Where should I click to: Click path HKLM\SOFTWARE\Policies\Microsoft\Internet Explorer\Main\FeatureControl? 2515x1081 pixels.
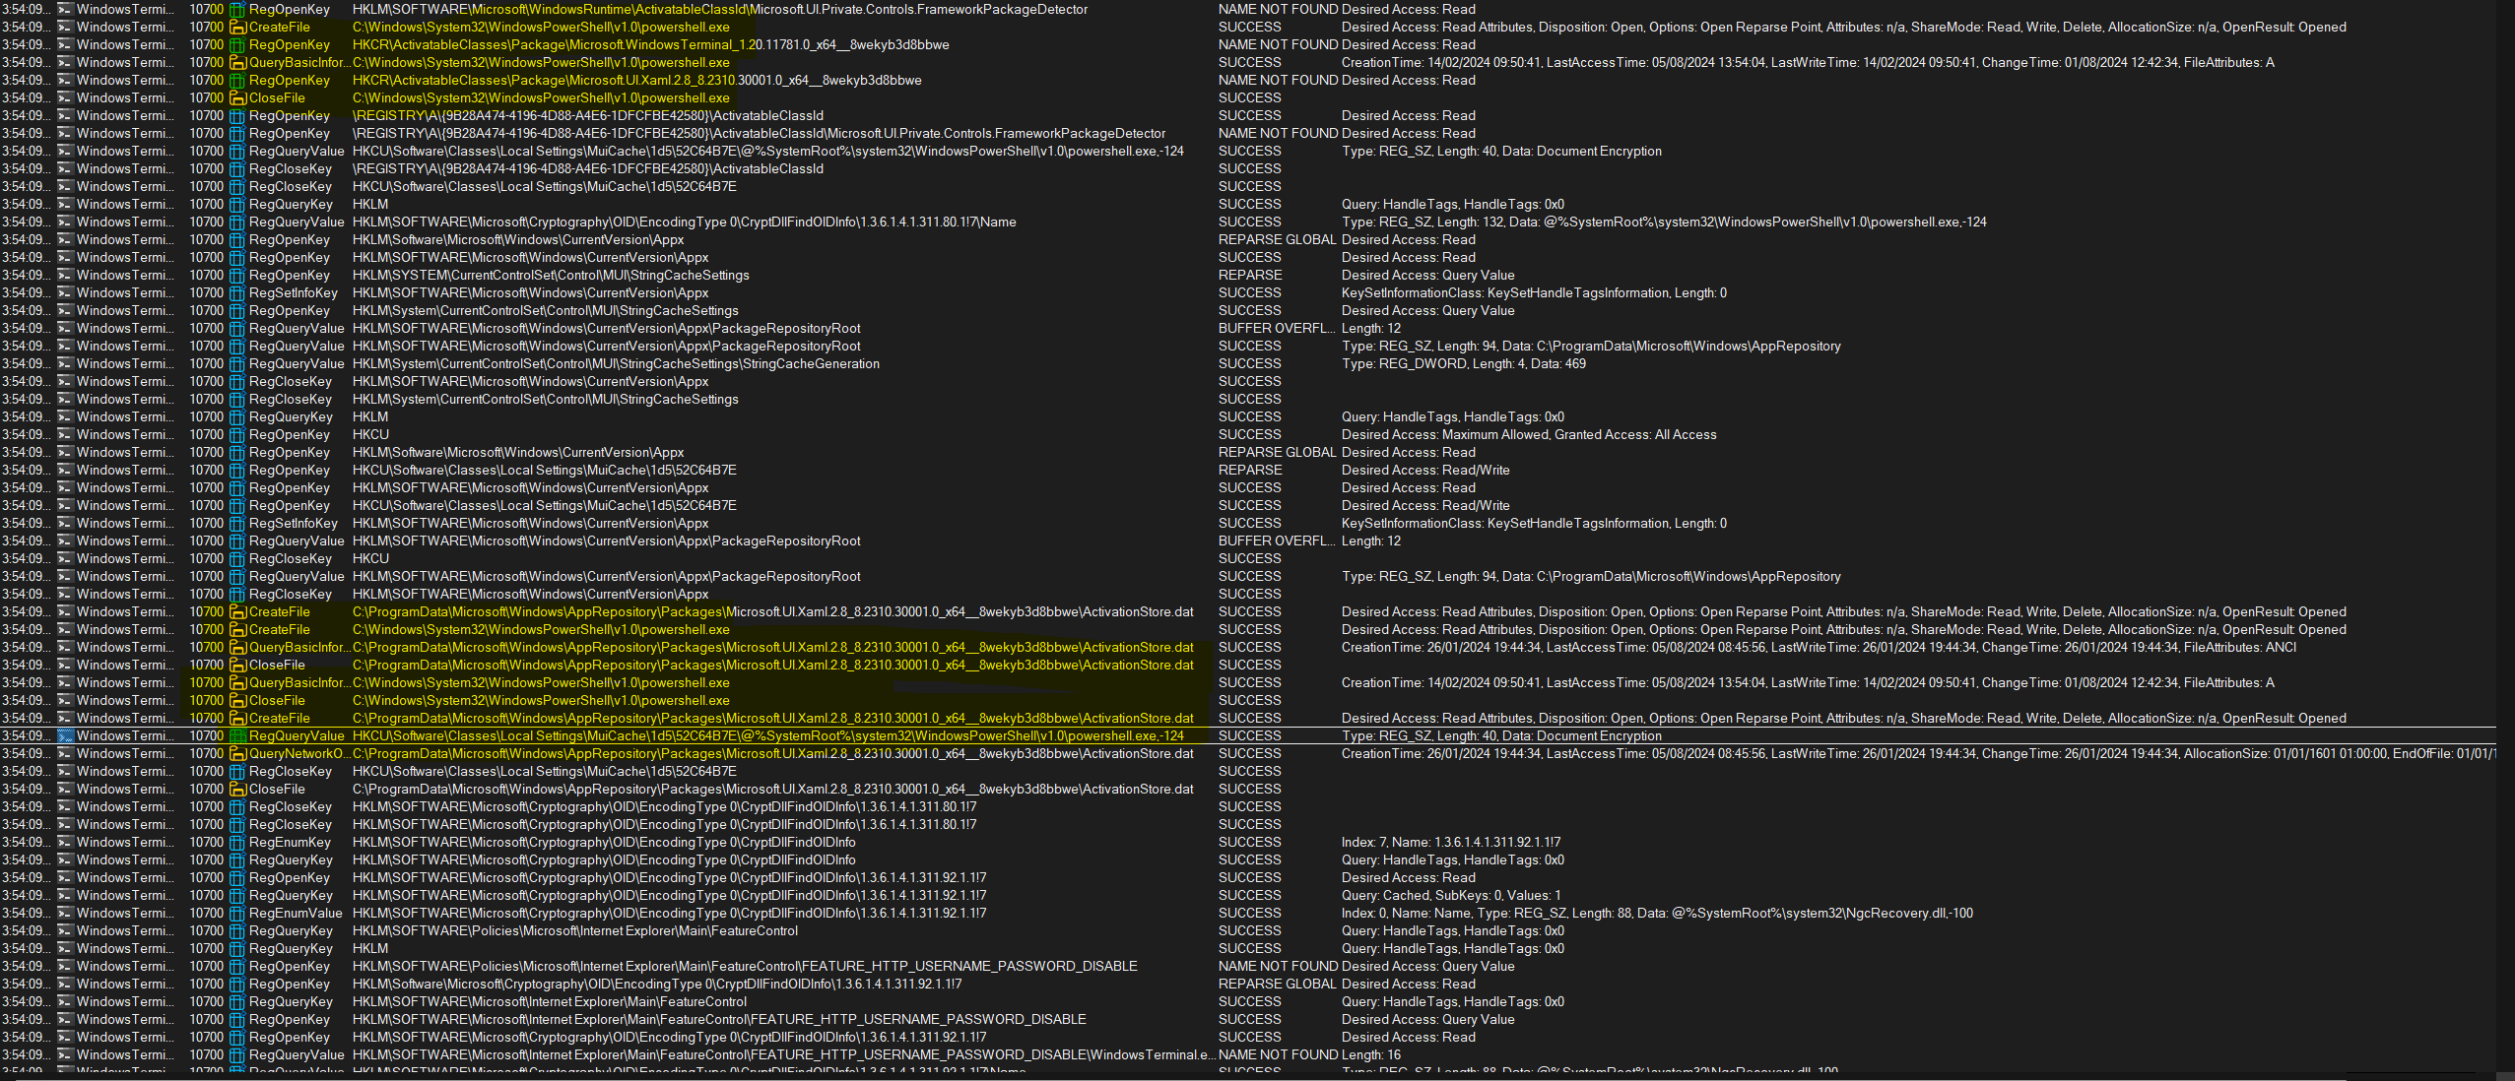(575, 930)
